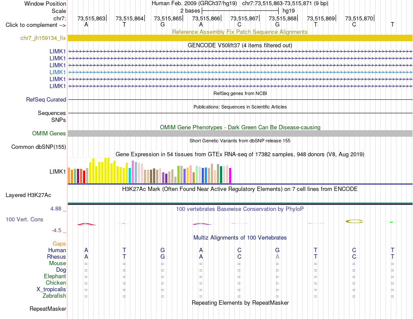Click the faded A in Rhesus row
This screenshot has width=413, height=319.
coord(277,257)
